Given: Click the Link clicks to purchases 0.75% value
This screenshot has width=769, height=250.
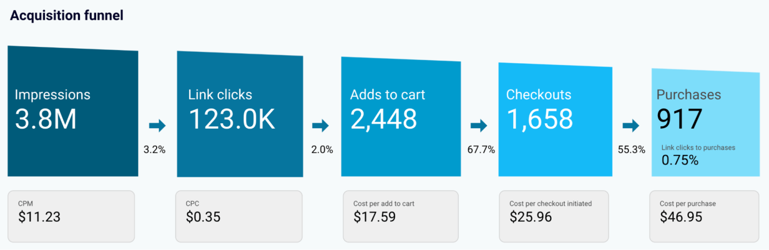Looking at the screenshot, I should pos(680,160).
